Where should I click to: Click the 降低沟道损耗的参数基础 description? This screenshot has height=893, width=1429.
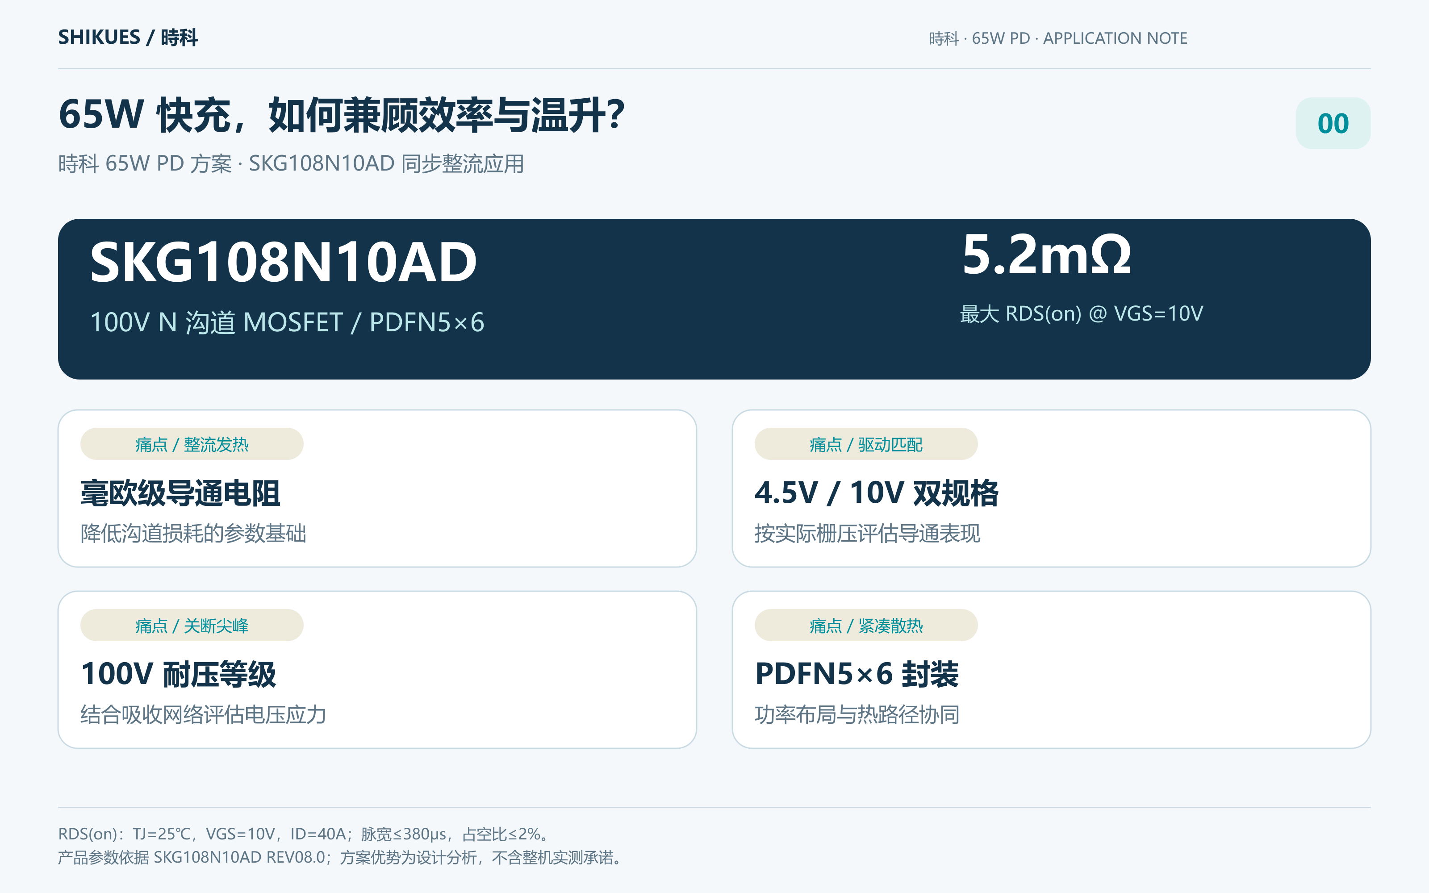(193, 533)
